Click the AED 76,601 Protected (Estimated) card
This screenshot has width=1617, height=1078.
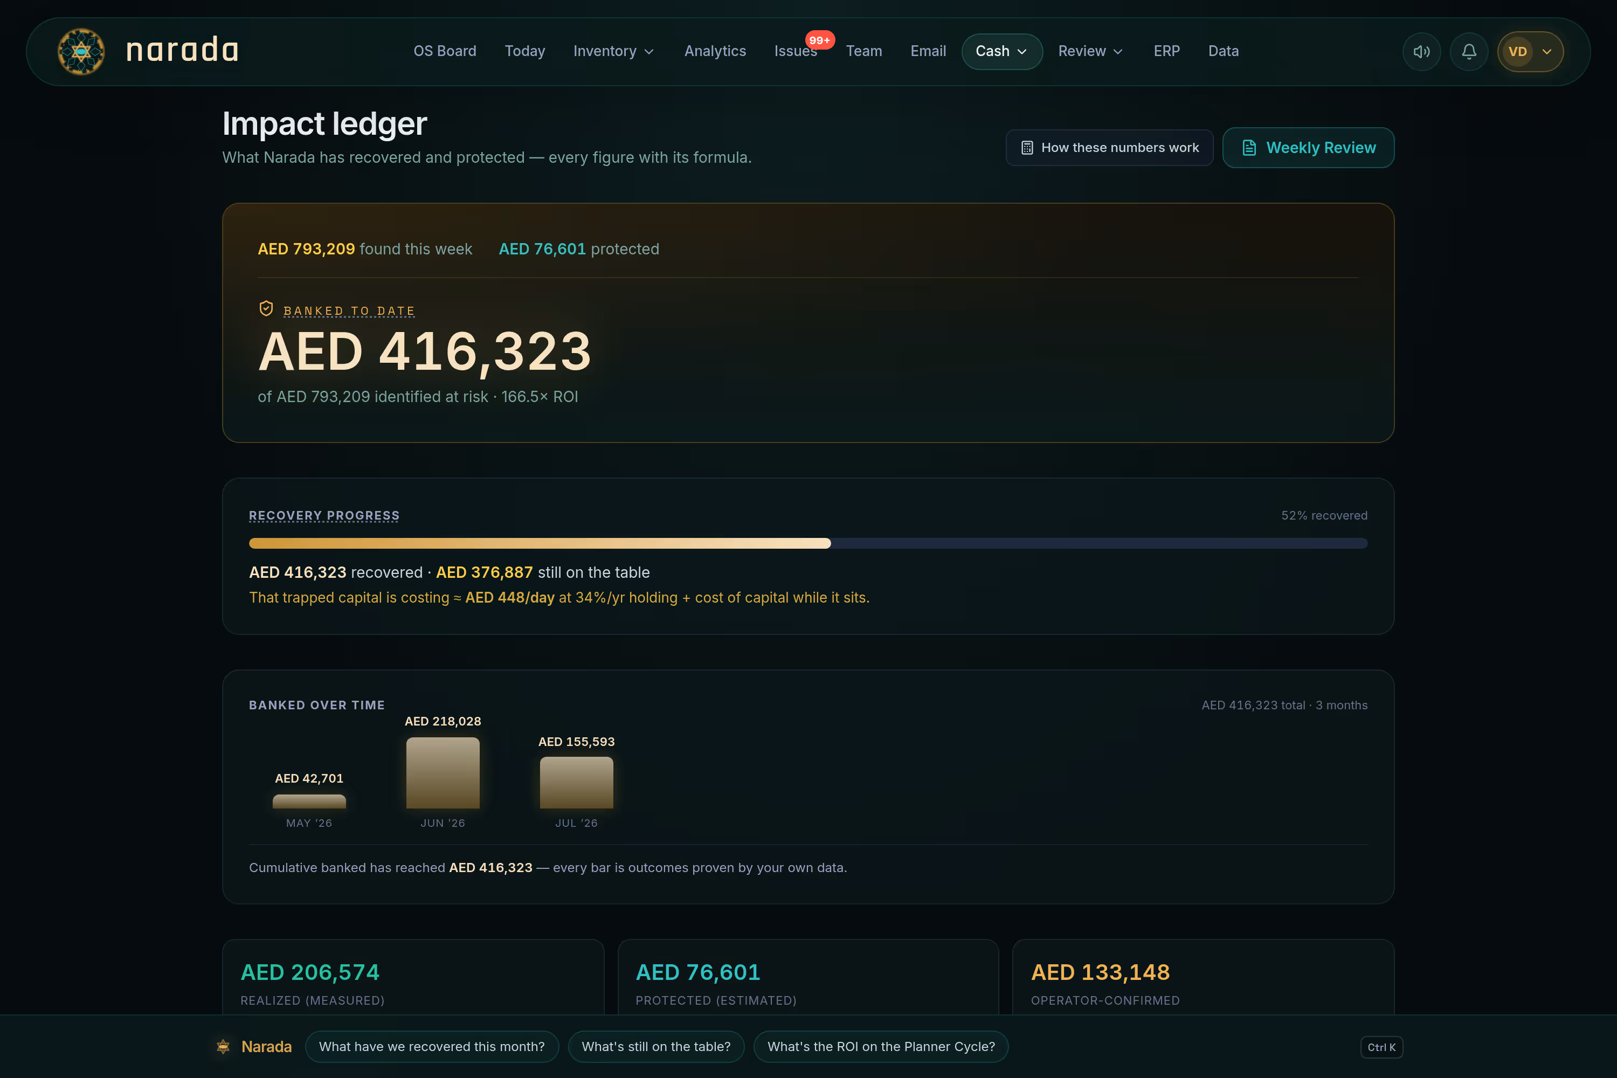click(x=808, y=977)
